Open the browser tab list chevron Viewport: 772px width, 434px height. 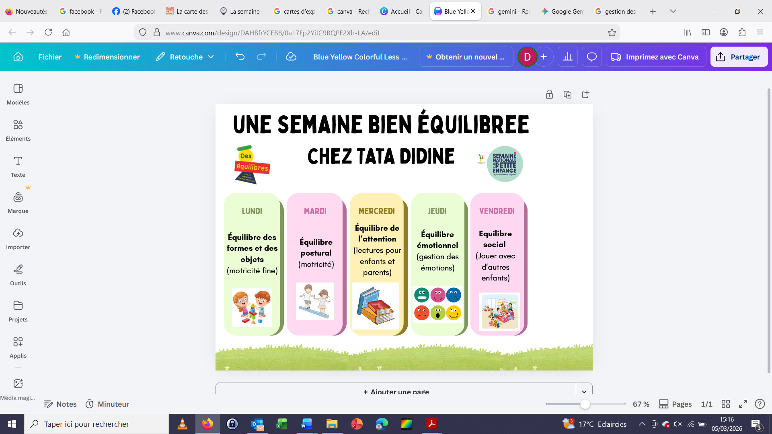point(673,11)
